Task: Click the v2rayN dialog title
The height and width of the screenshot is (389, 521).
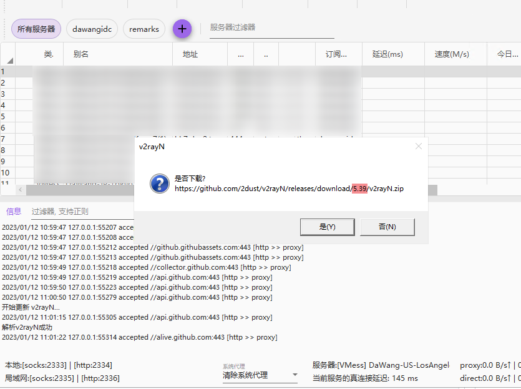Action: pos(152,147)
